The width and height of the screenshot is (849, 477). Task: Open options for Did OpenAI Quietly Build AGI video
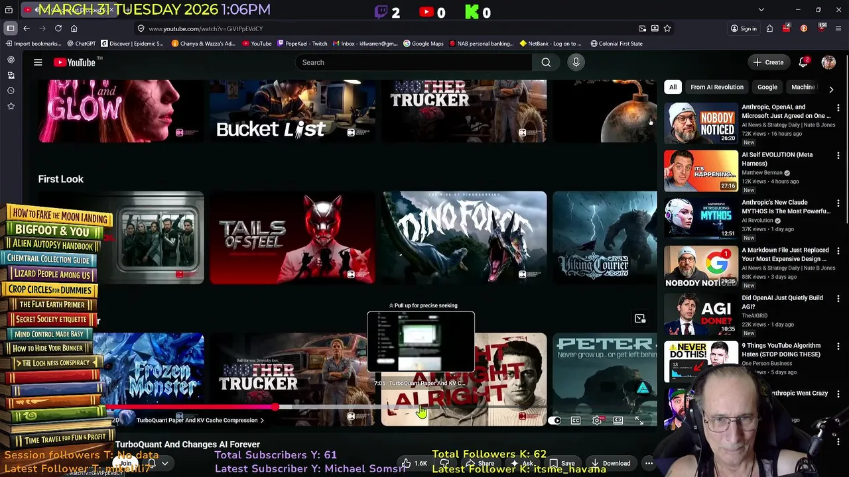pos(838,299)
